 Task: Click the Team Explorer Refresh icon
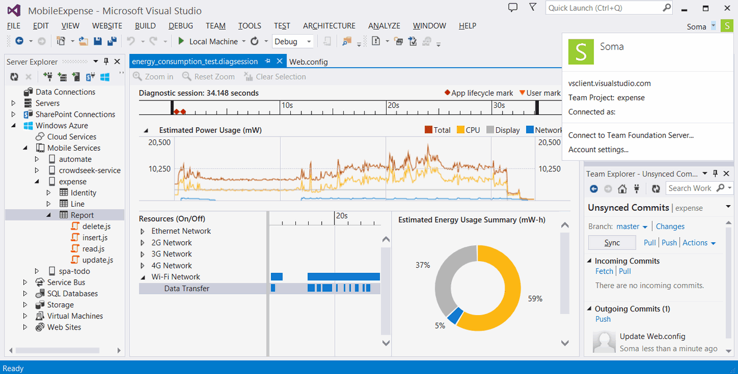click(x=656, y=189)
